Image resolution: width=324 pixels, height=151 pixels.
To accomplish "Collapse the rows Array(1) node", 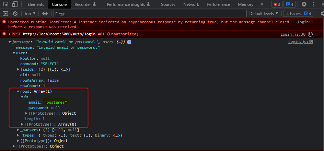I will (x=18, y=91).
